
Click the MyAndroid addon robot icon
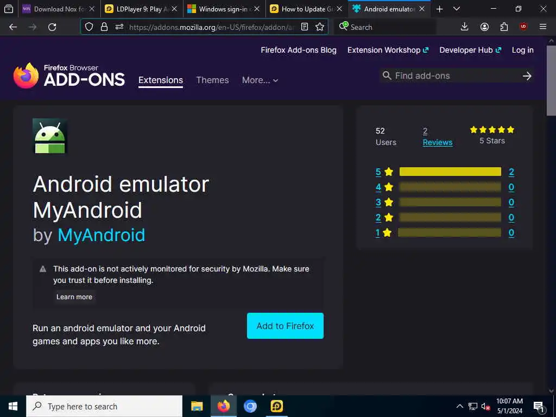pyautogui.click(x=49, y=136)
